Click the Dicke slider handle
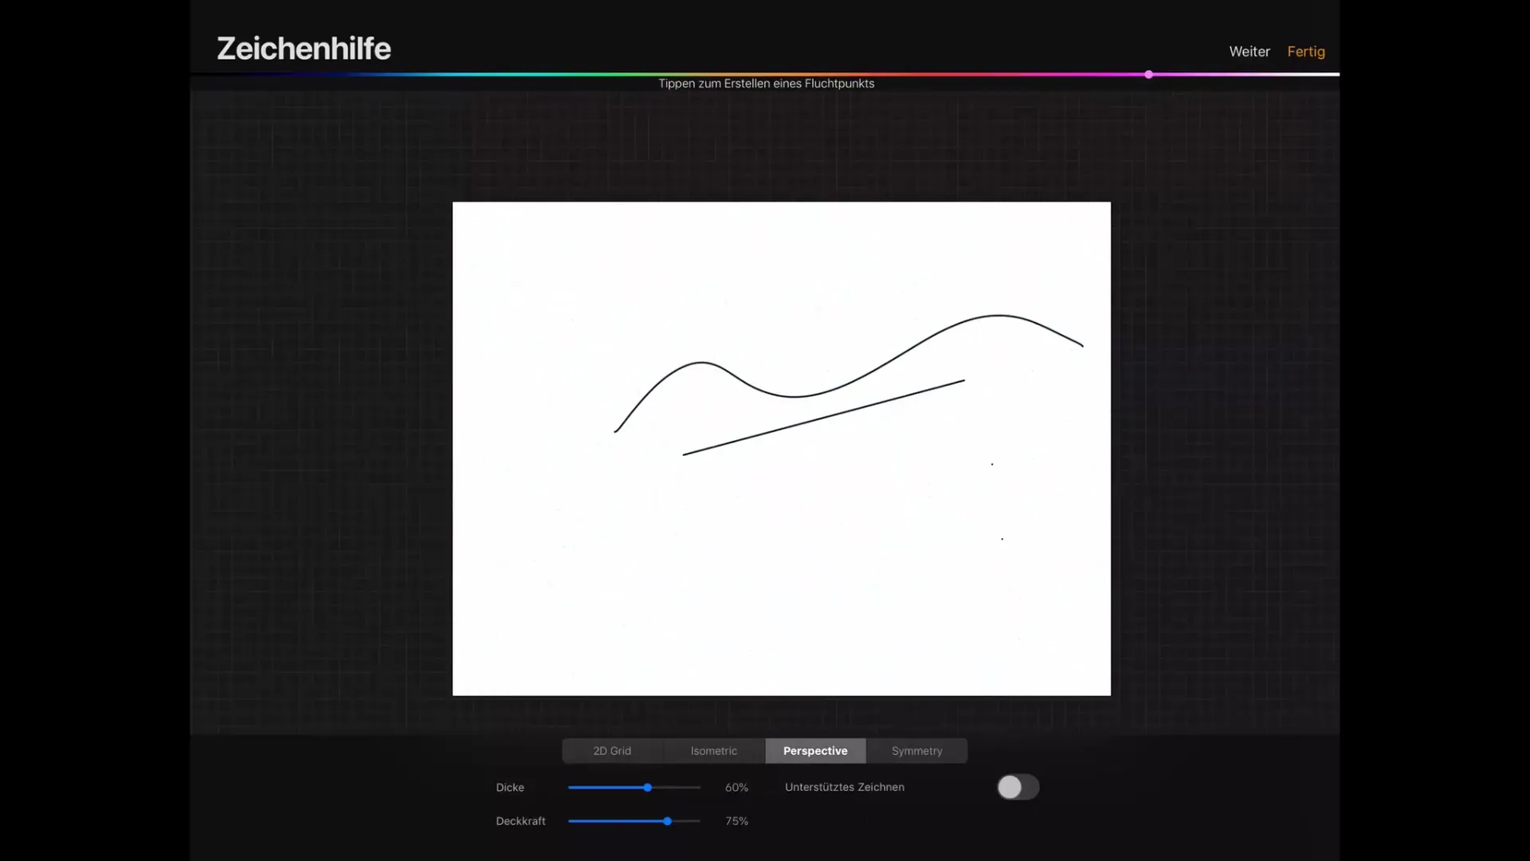This screenshot has width=1530, height=861. click(648, 788)
